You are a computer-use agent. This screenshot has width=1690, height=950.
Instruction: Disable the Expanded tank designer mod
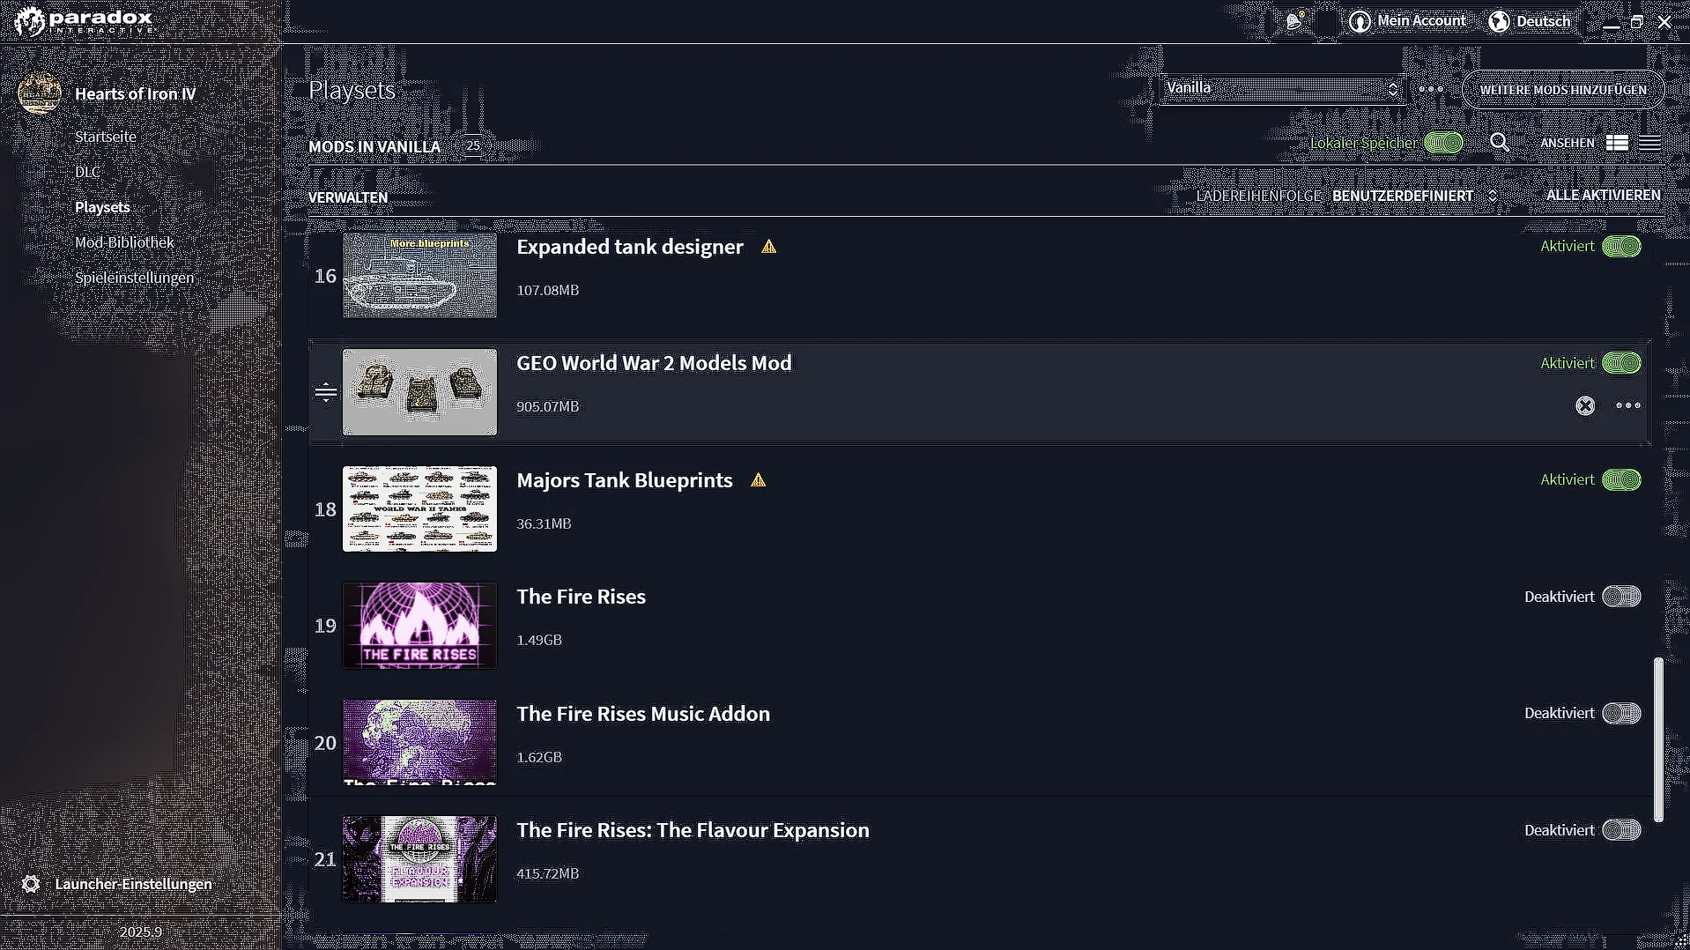[x=1621, y=247]
